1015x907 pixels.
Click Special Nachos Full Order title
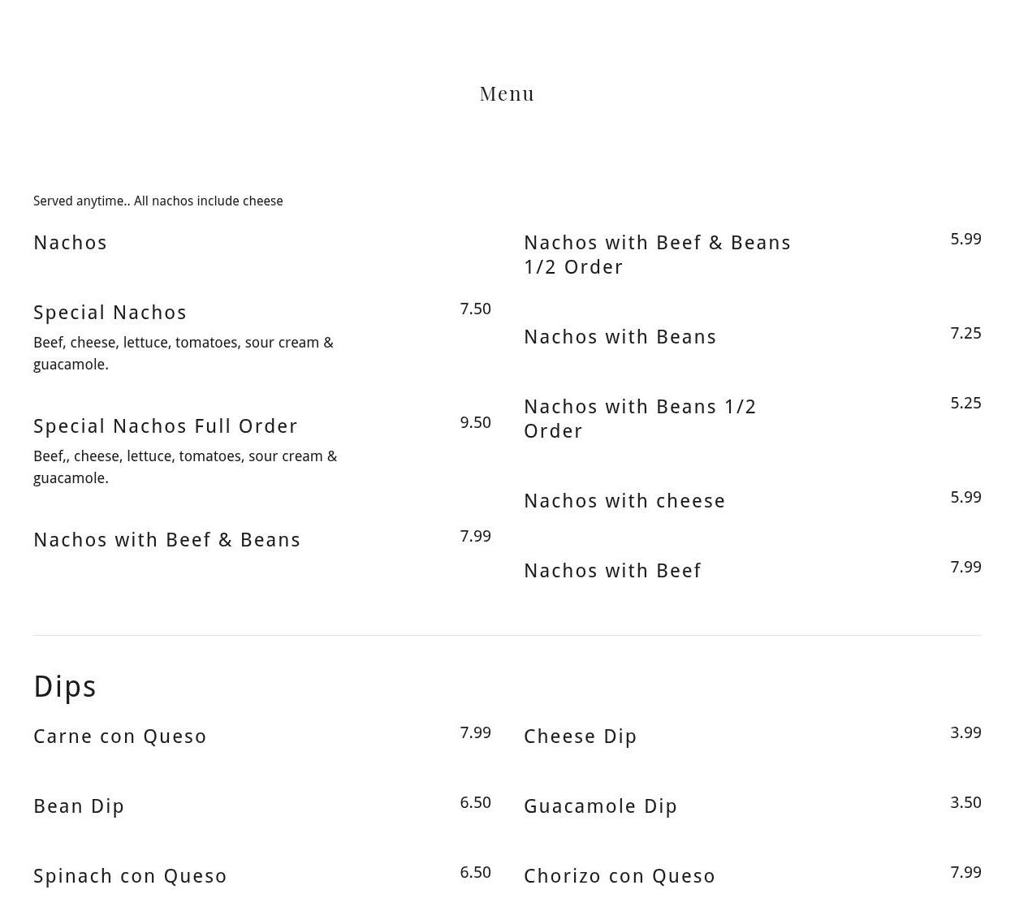pyautogui.click(x=166, y=426)
